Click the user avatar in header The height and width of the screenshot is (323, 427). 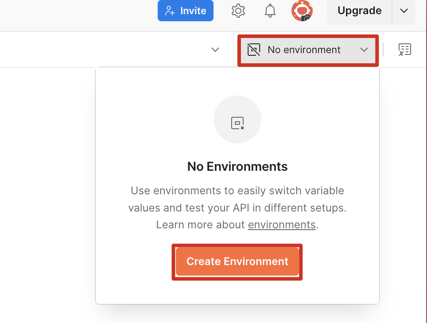coord(301,10)
